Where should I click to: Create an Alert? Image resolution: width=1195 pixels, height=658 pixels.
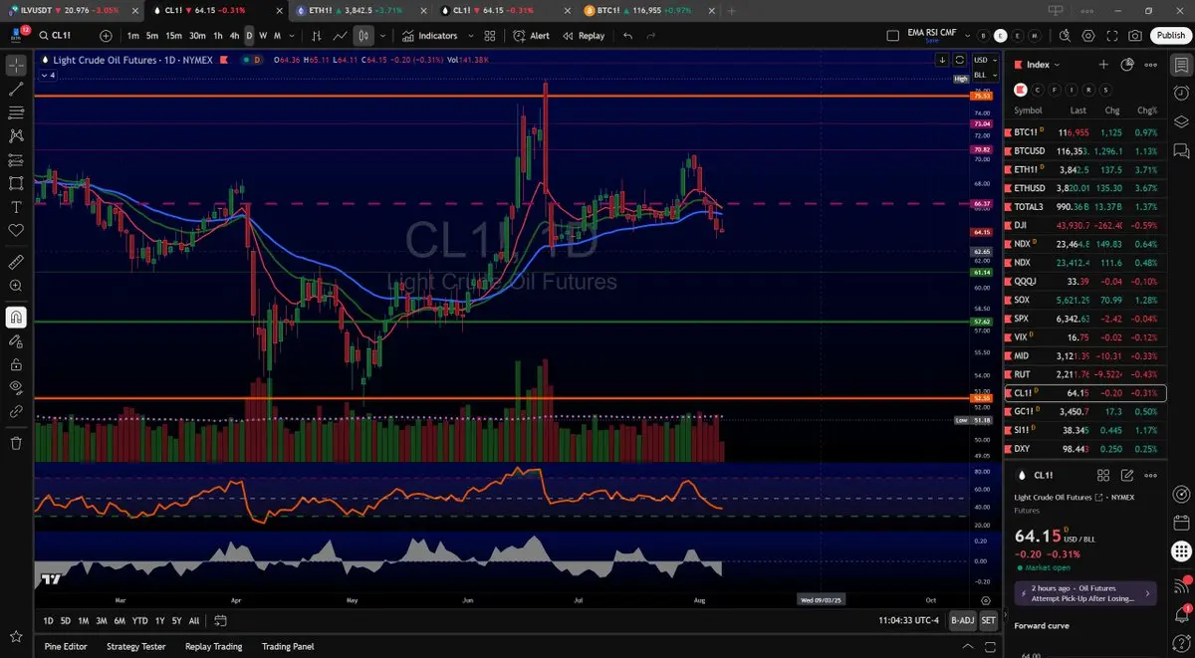coord(531,35)
